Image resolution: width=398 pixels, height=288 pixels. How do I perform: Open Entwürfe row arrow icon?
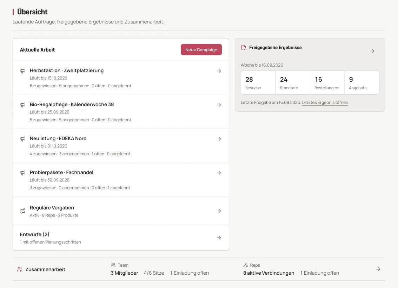219,238
